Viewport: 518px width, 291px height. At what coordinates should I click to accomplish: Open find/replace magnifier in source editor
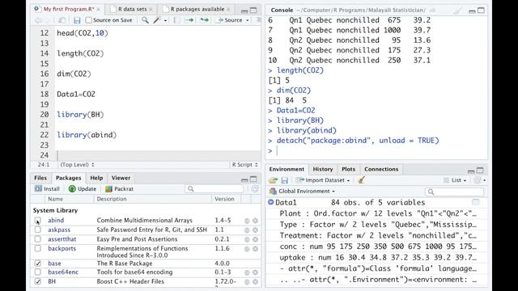pyautogui.click(x=145, y=20)
